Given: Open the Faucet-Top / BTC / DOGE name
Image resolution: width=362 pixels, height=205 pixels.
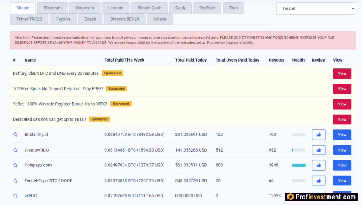Looking at the screenshot, I should click(x=48, y=181).
